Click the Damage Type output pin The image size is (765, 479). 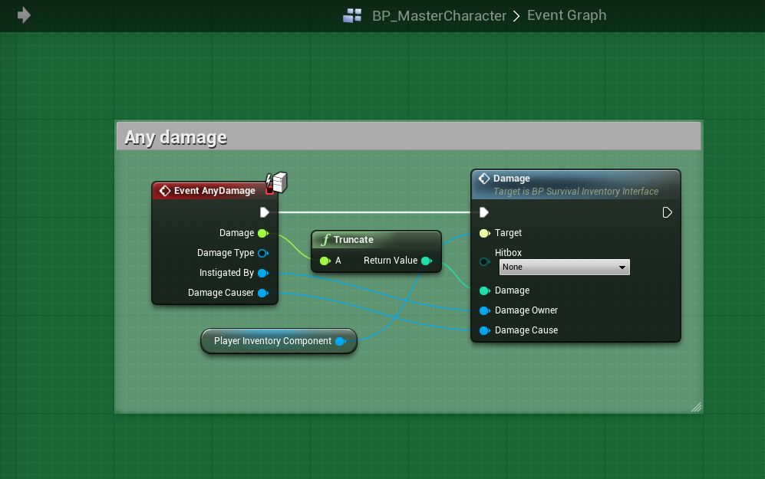(x=262, y=253)
